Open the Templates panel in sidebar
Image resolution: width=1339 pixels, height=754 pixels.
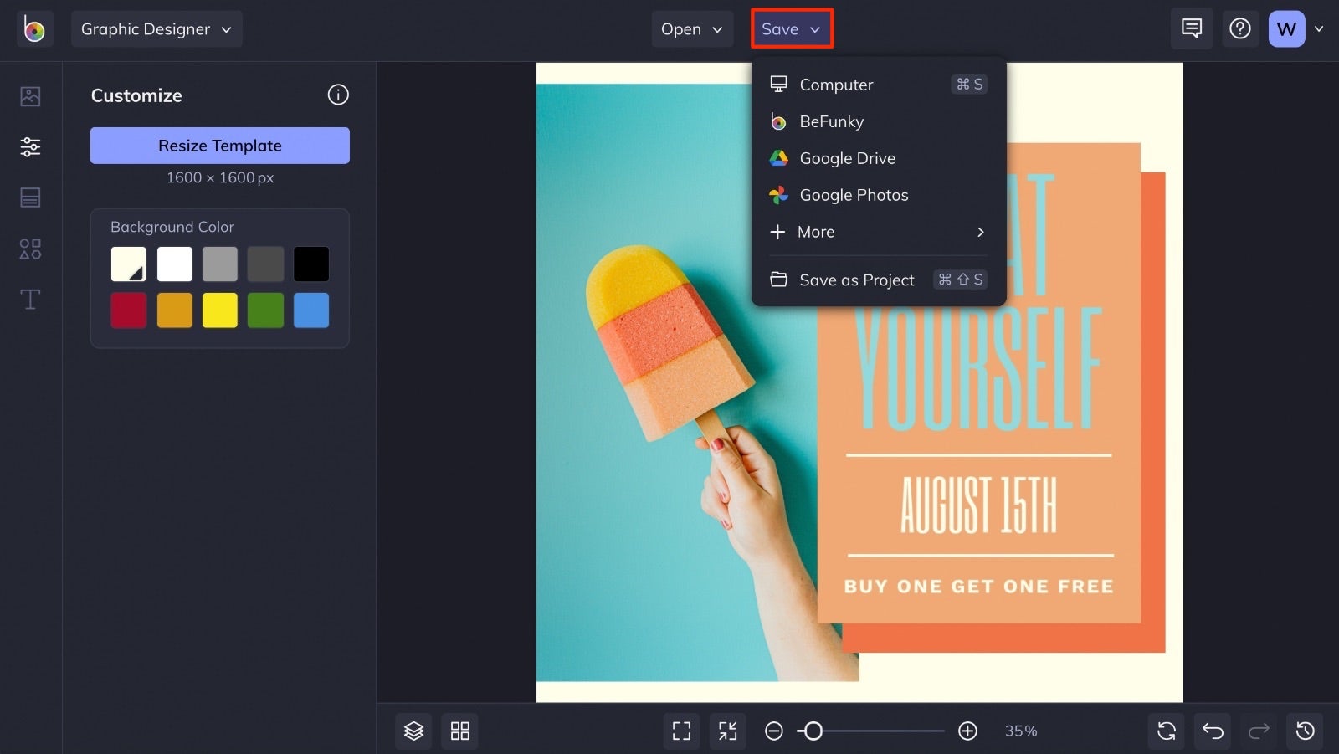[x=29, y=197]
